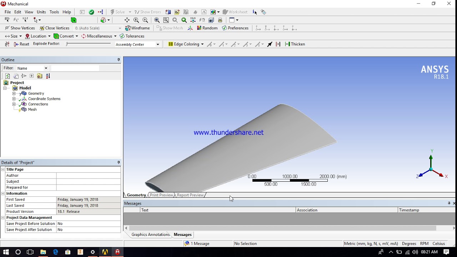Expand the Geometry tree node
This screenshot has width=457, height=257.
[x=14, y=94]
